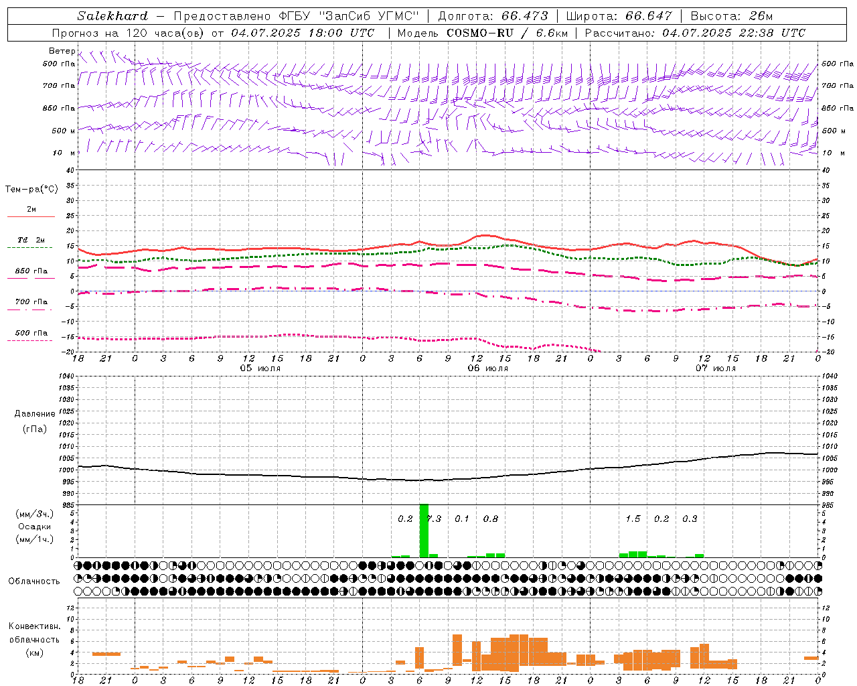Click the Ветер panel label

point(62,51)
